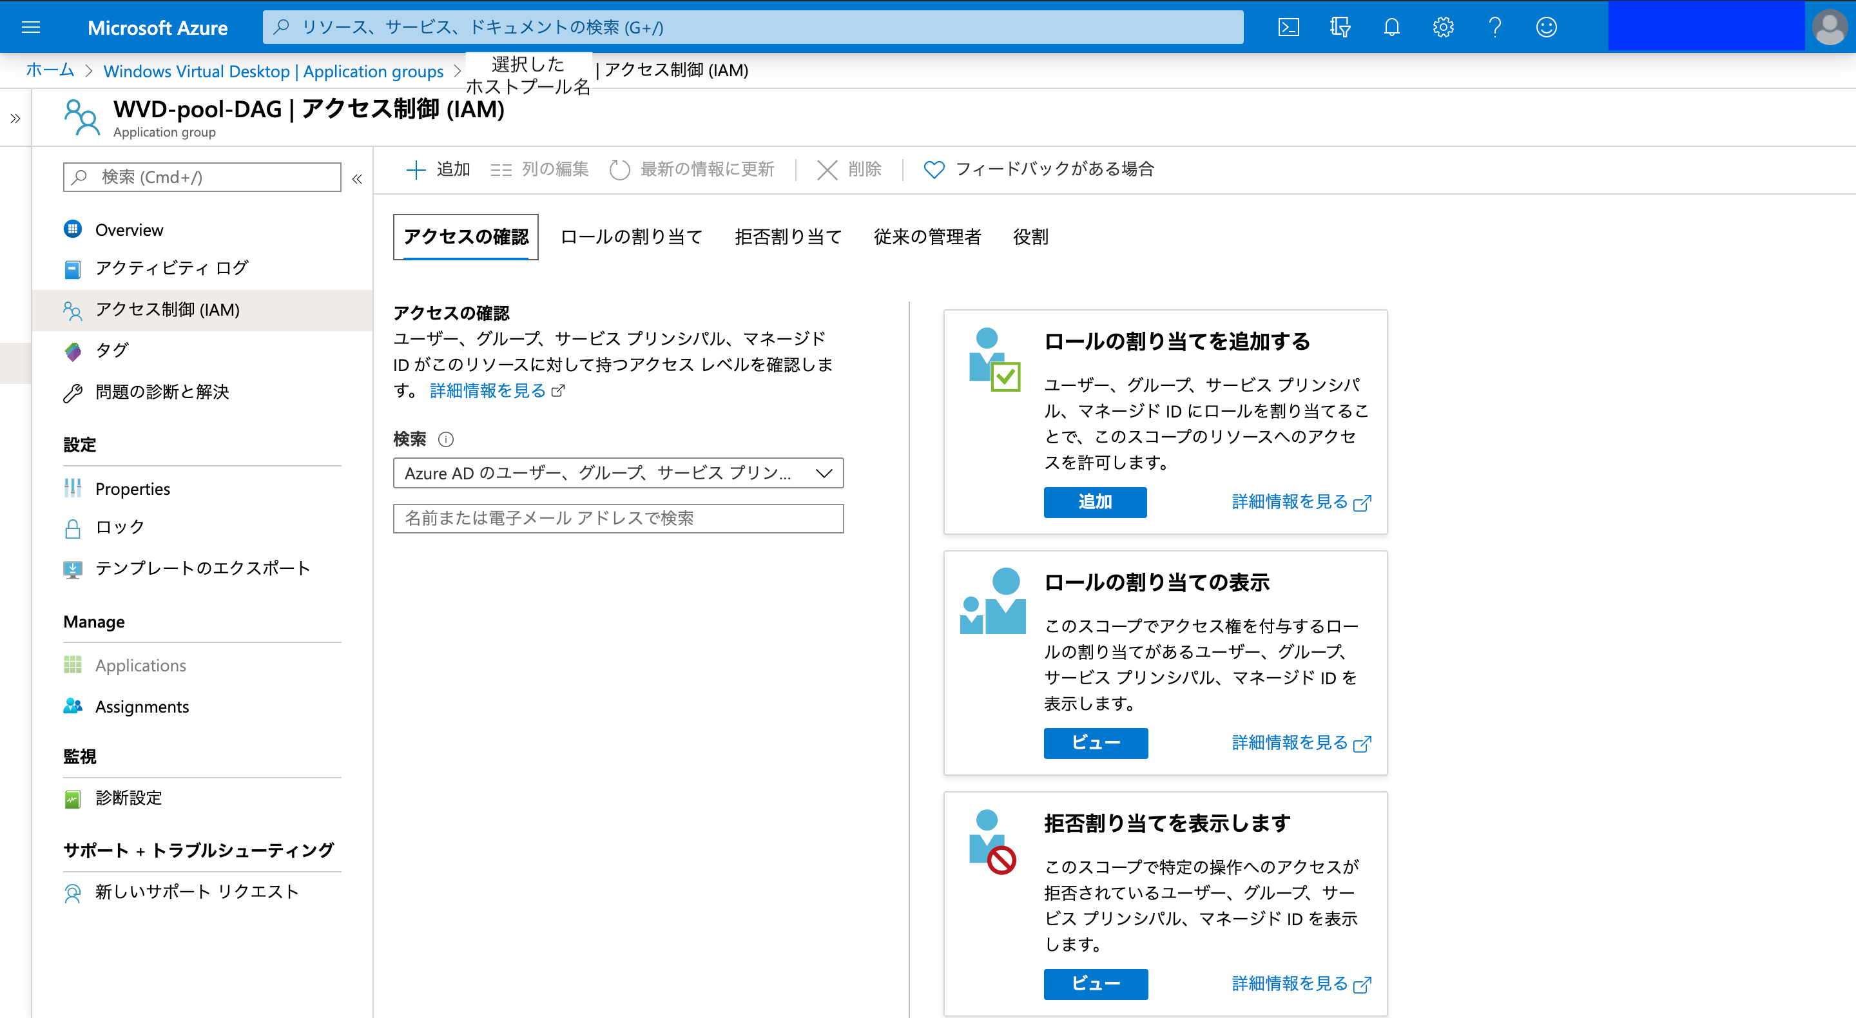The height and width of the screenshot is (1018, 1856).
Task: Collapse the left resource menu
Action: coord(356,178)
